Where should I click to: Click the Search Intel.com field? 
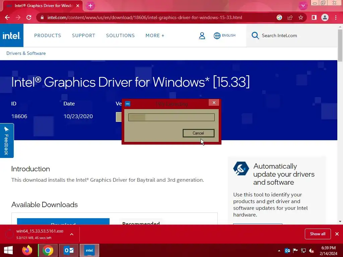292,35
